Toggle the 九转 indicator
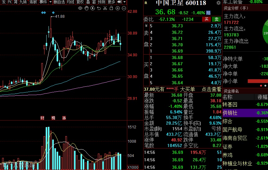This screenshot has width=268, height=170. [23, 2]
